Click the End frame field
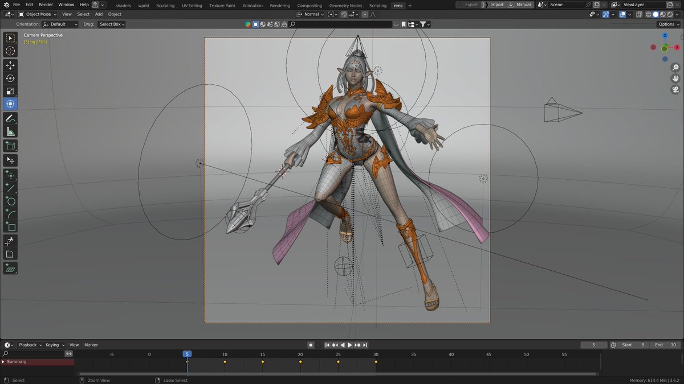Screen dimensions: 684x384 (665, 345)
